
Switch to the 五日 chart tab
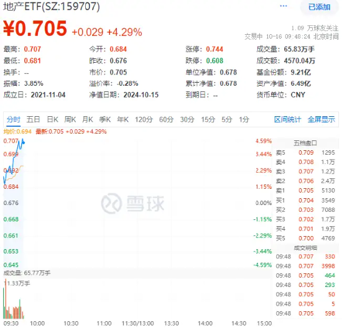click(33, 119)
